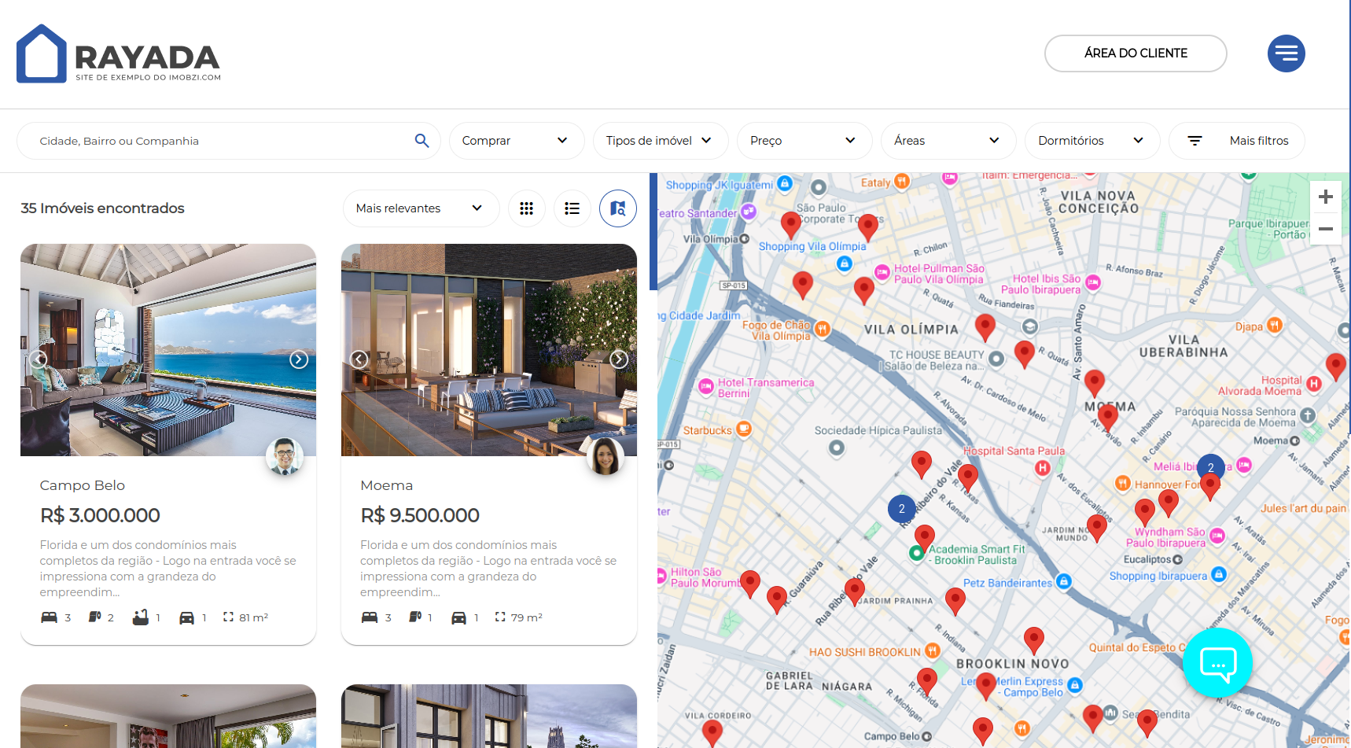Open the Mais relevantes sort dropdown
This screenshot has height=748, width=1351.
coord(421,208)
